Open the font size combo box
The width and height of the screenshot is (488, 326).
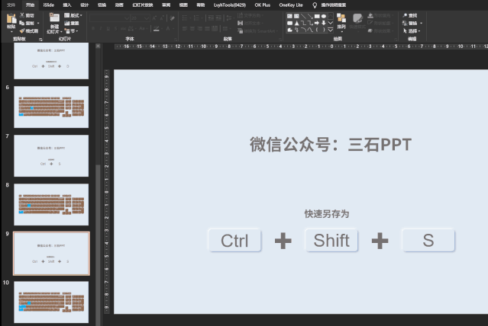(140, 18)
